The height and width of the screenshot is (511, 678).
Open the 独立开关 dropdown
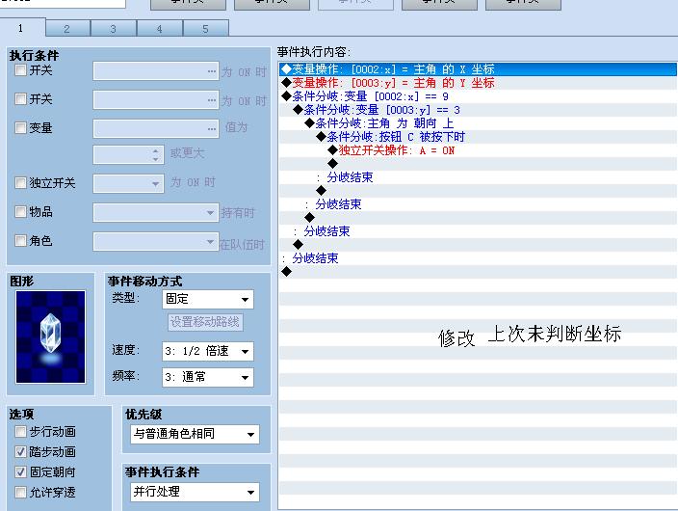[128, 183]
